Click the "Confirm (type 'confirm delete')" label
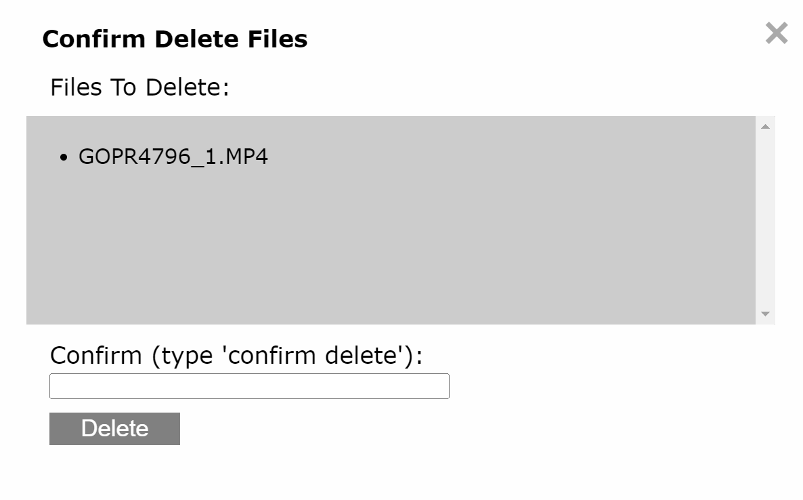This screenshot has width=803, height=500. 236,355
